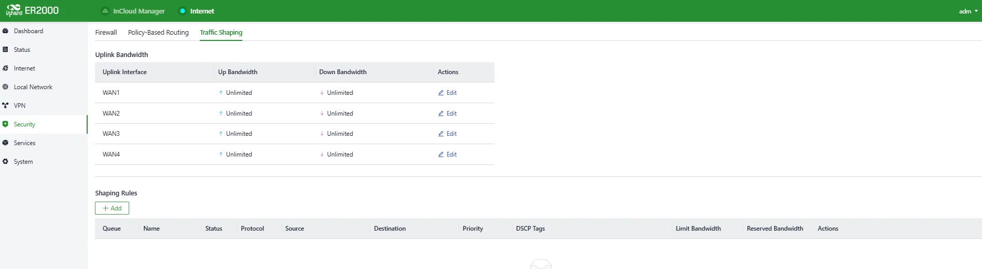Click the WAN2 up arrow icon
This screenshot has height=269, width=982.
pyautogui.click(x=221, y=114)
